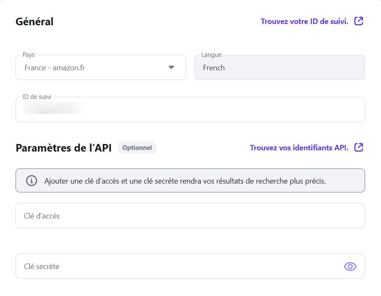
Task: Select the Langue field showing 'French'
Action: point(279,67)
